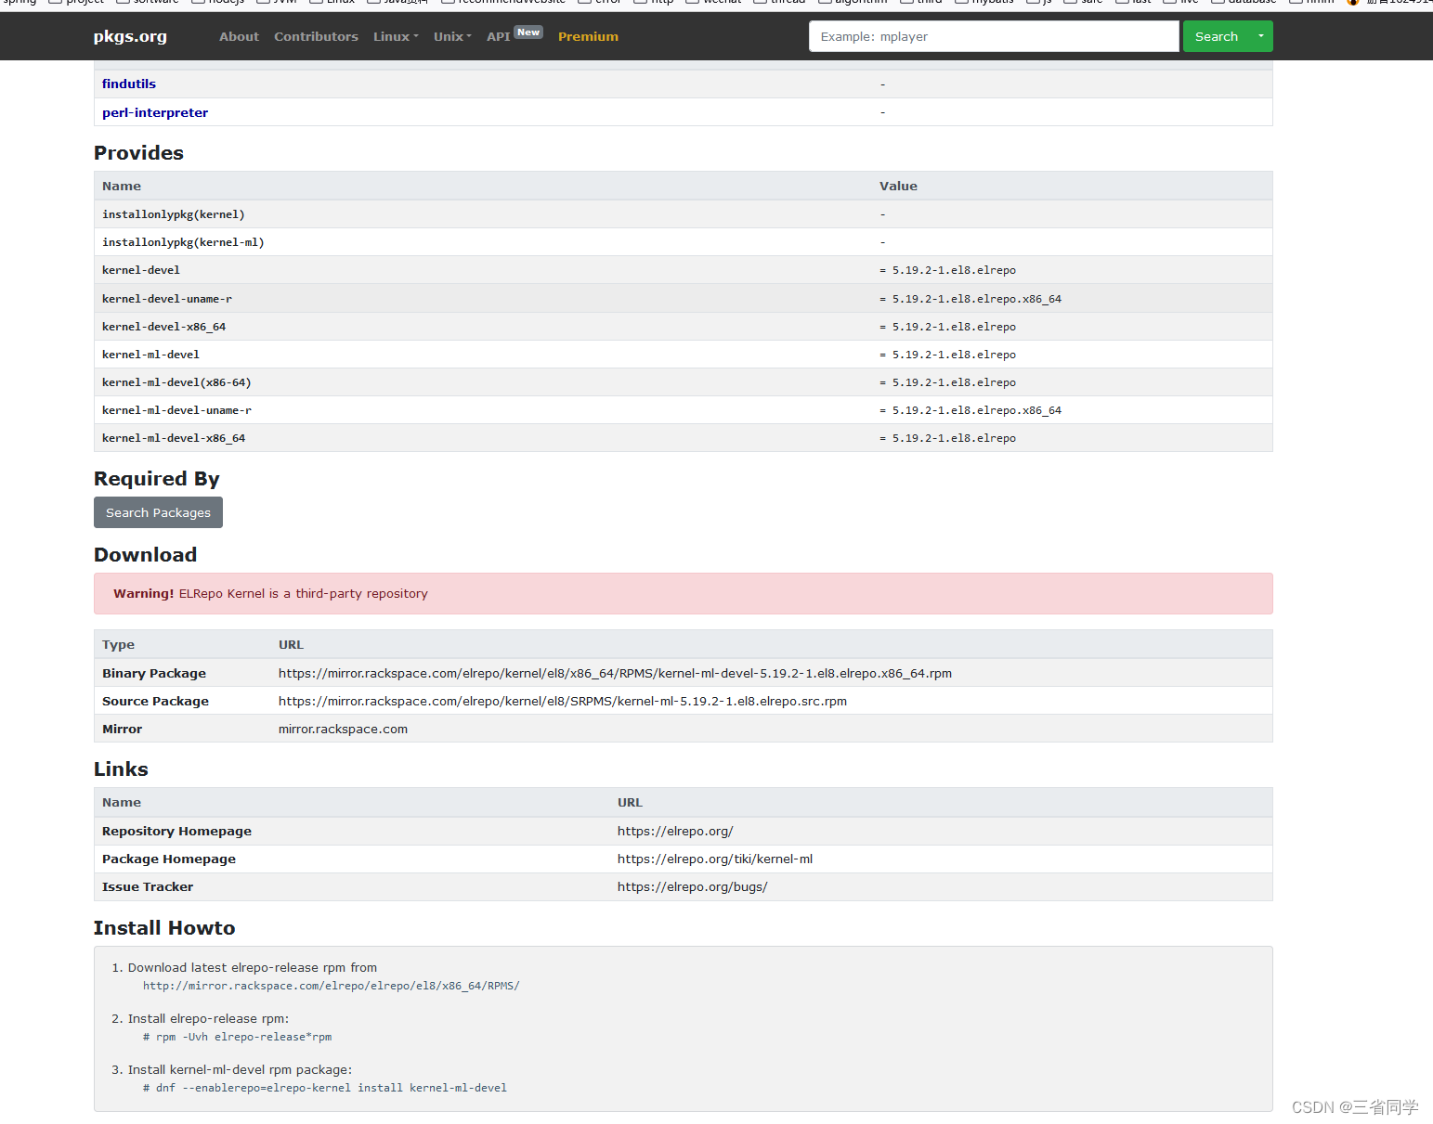The height and width of the screenshot is (1124, 1433).
Task: Select the Source Package src.rpm URL
Action: coord(563,701)
